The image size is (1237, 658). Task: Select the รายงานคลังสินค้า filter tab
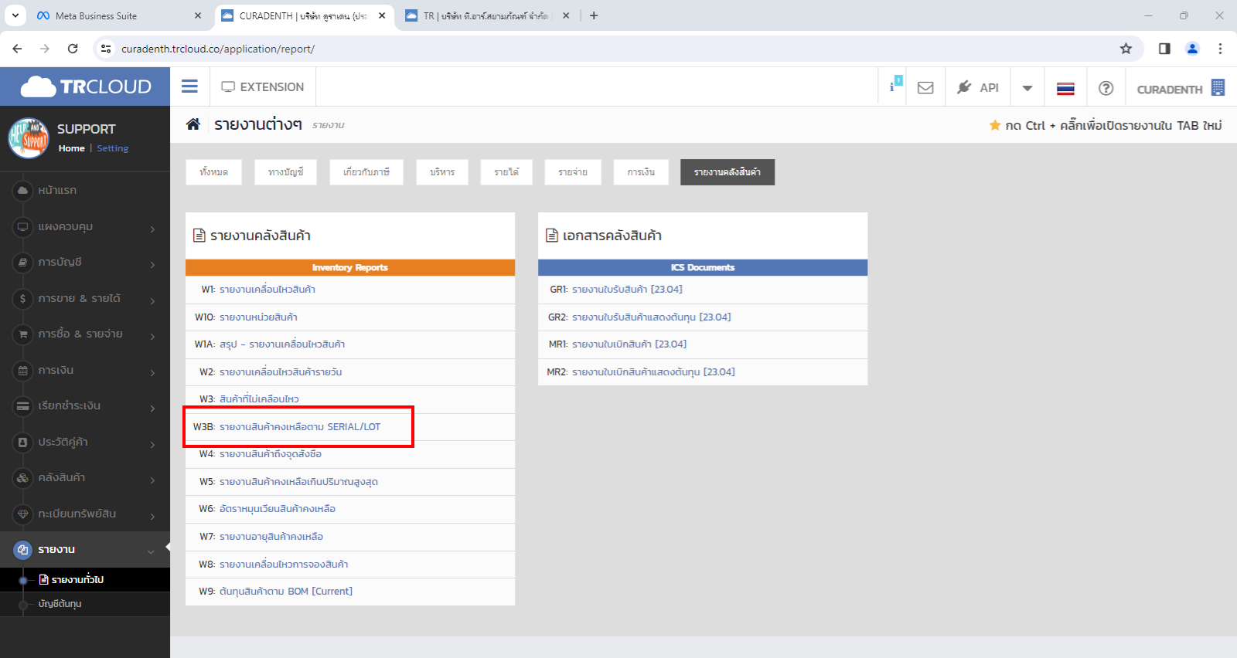[x=728, y=172]
